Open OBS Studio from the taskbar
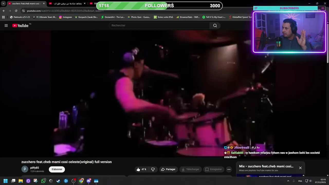The image size is (329, 185). tap(74, 181)
